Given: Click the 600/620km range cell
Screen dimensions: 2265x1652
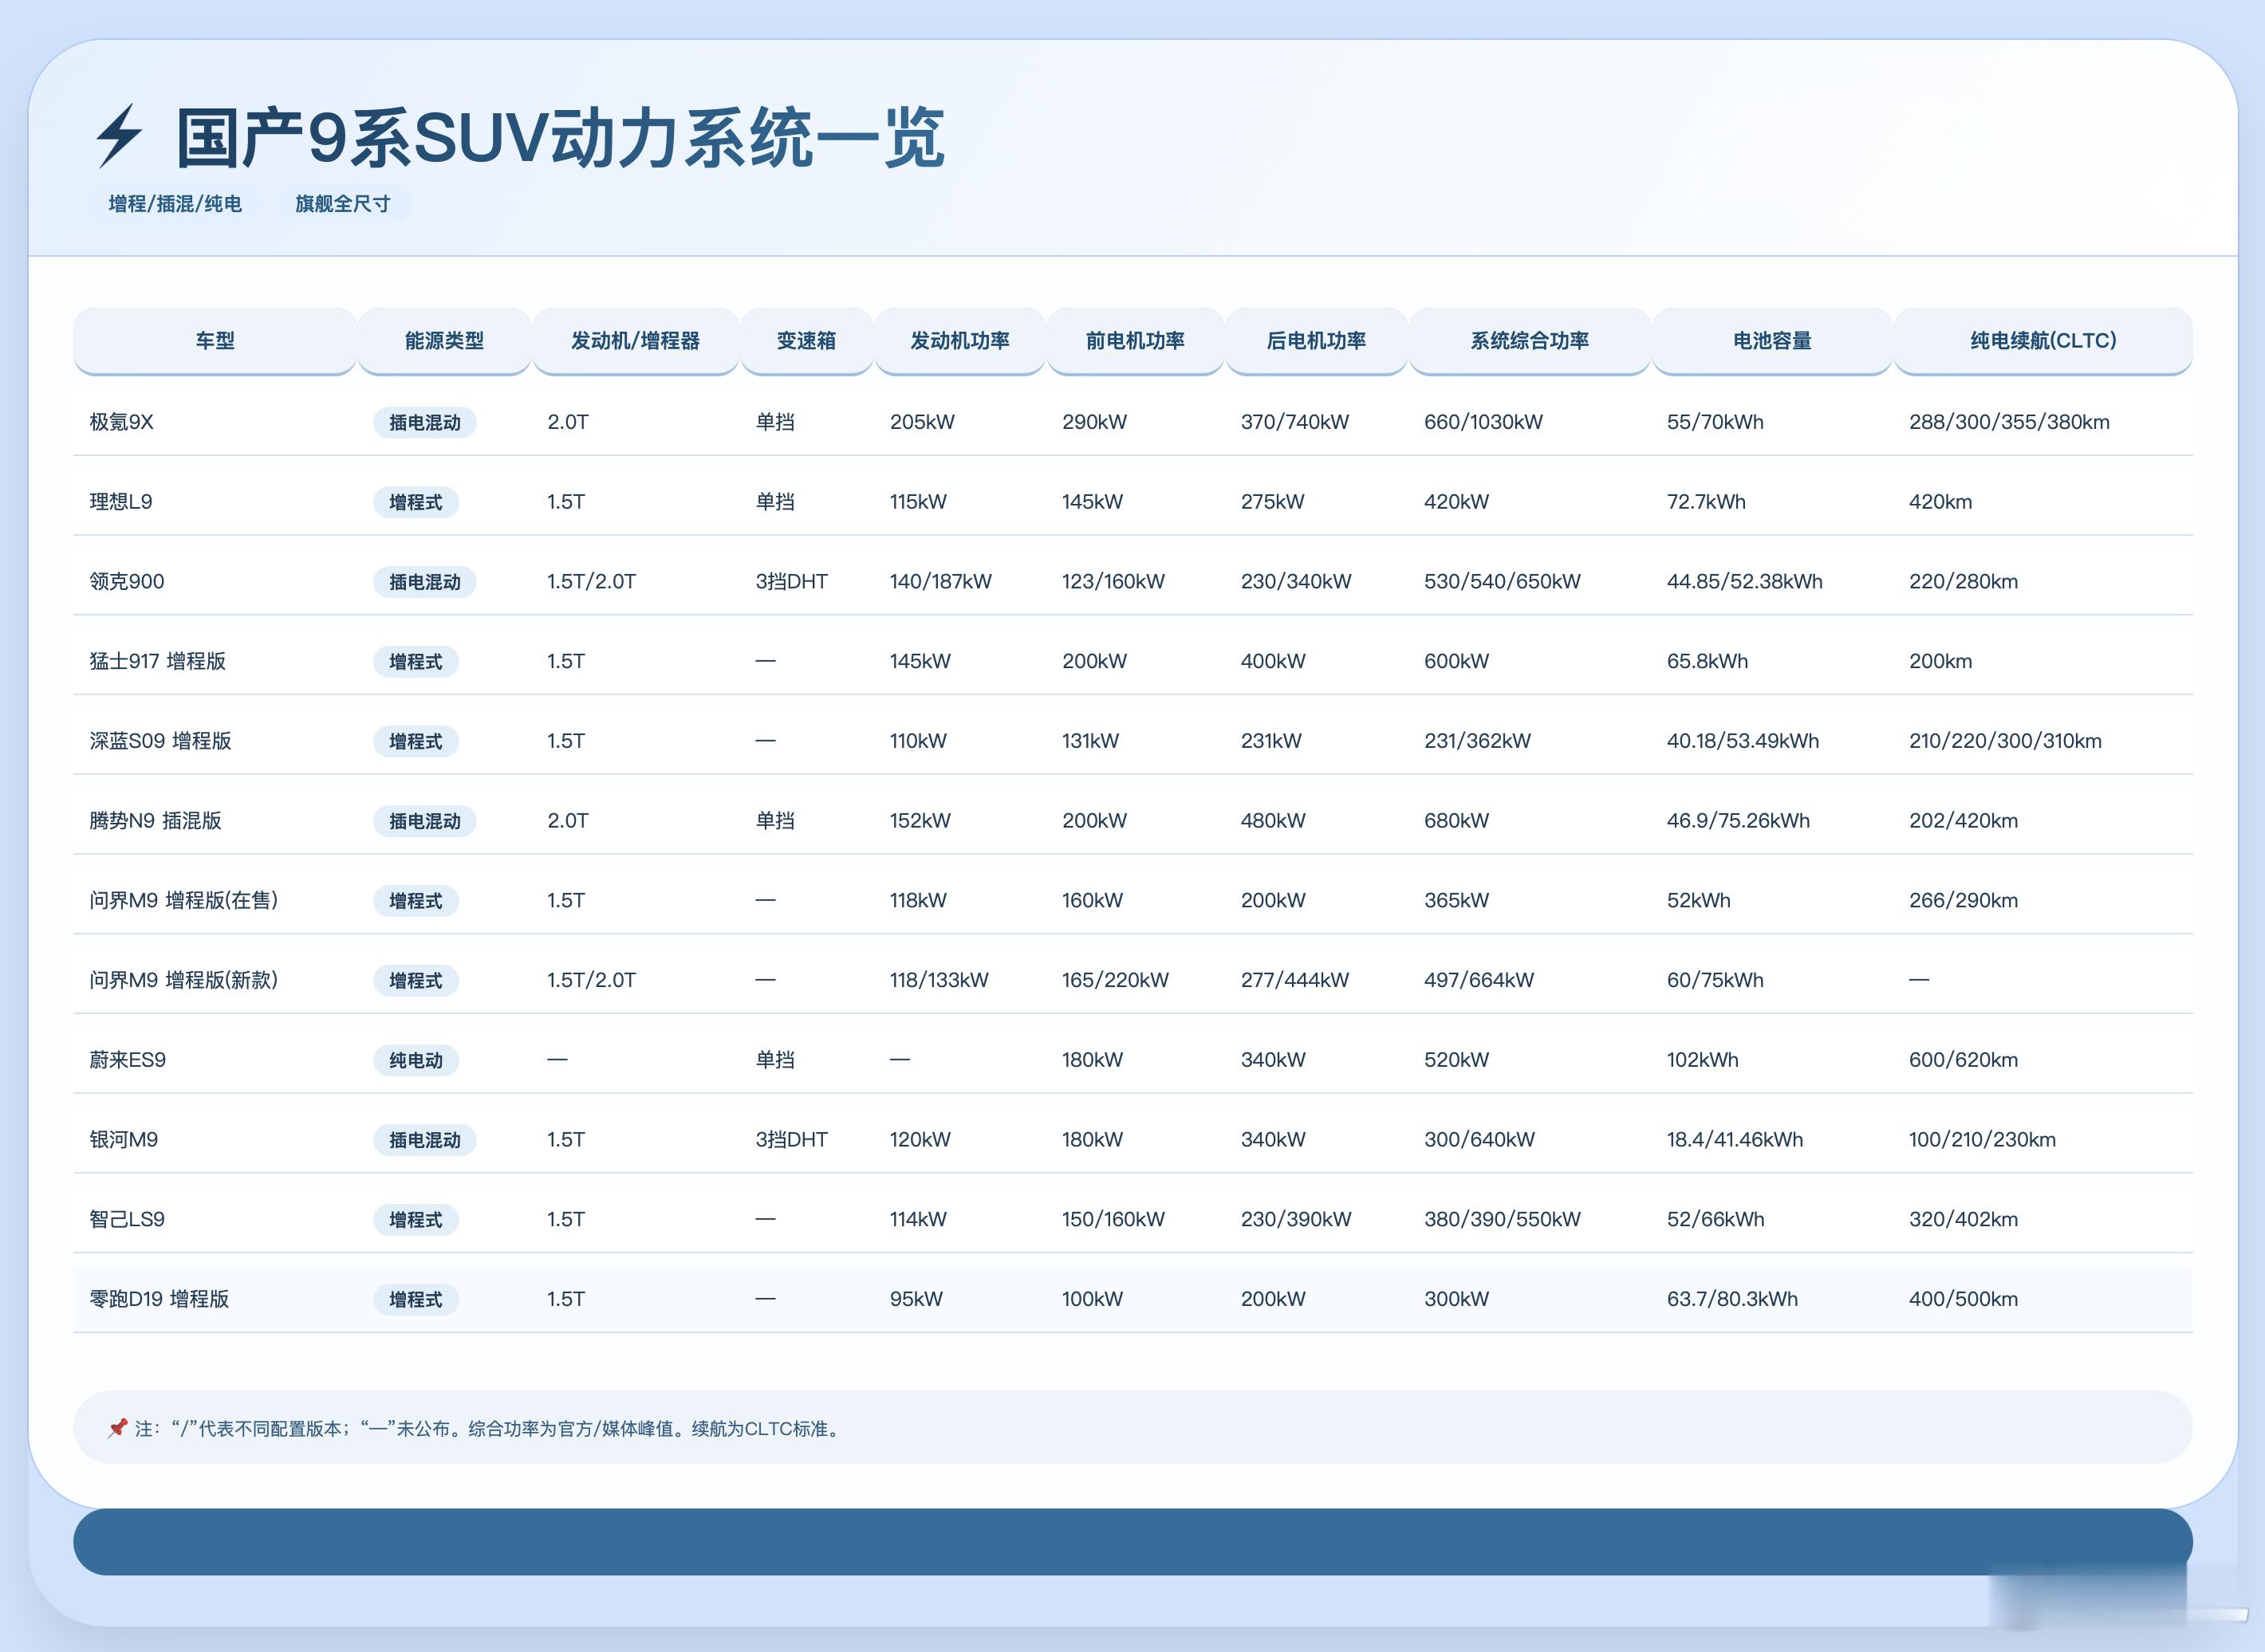Looking at the screenshot, I should click(1963, 1060).
